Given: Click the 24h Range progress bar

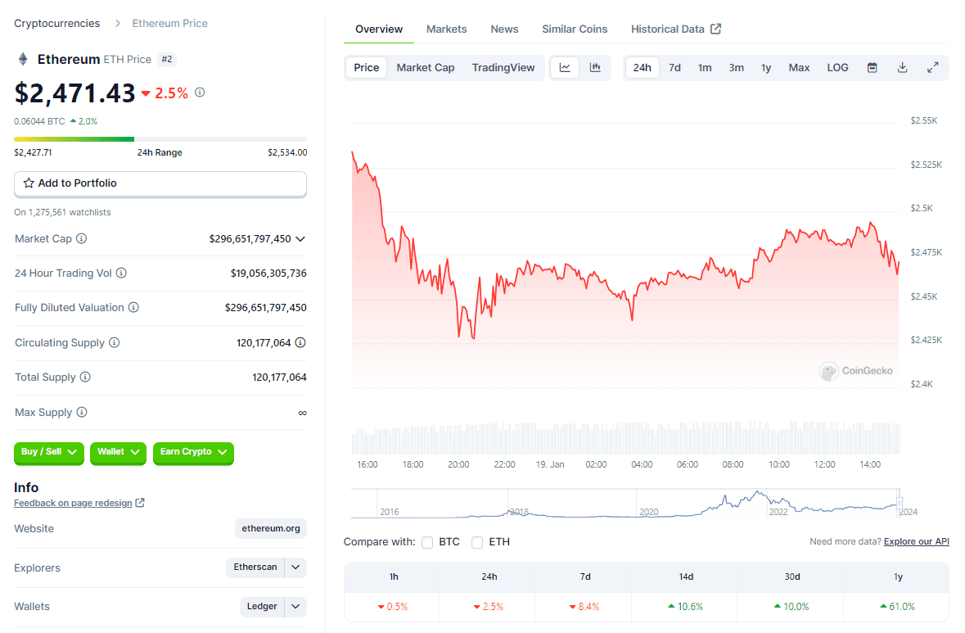Looking at the screenshot, I should (x=160, y=139).
